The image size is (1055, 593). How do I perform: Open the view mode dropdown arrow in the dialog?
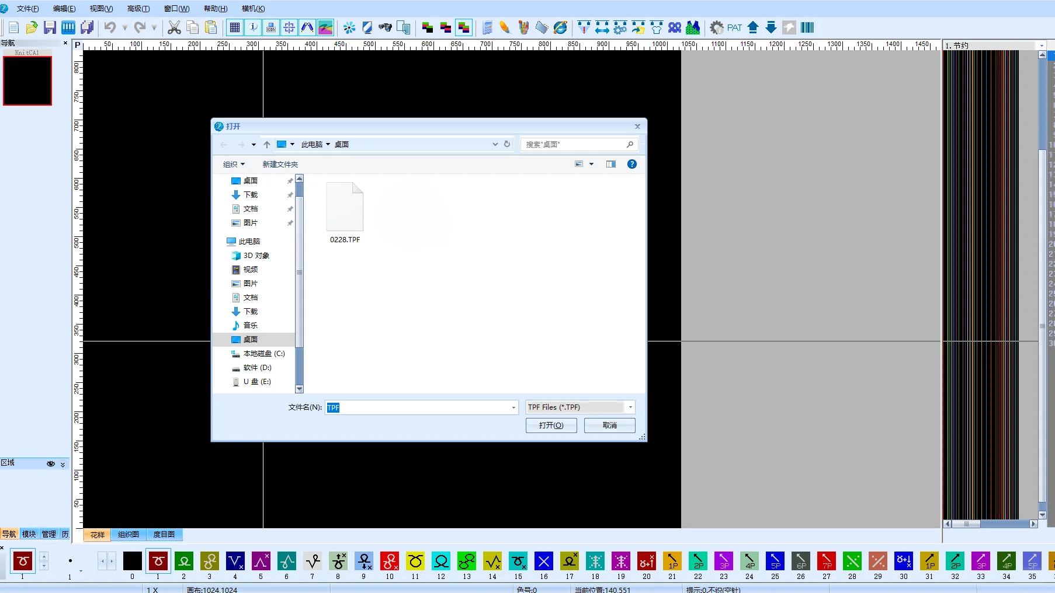tap(591, 164)
